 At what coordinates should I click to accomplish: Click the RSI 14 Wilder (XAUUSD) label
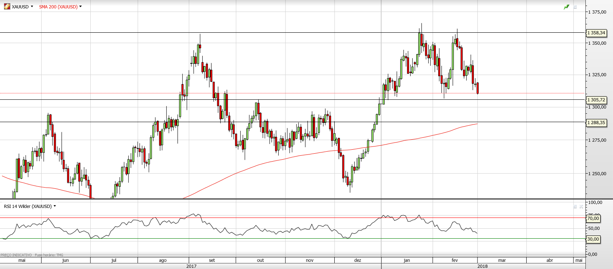pos(28,206)
